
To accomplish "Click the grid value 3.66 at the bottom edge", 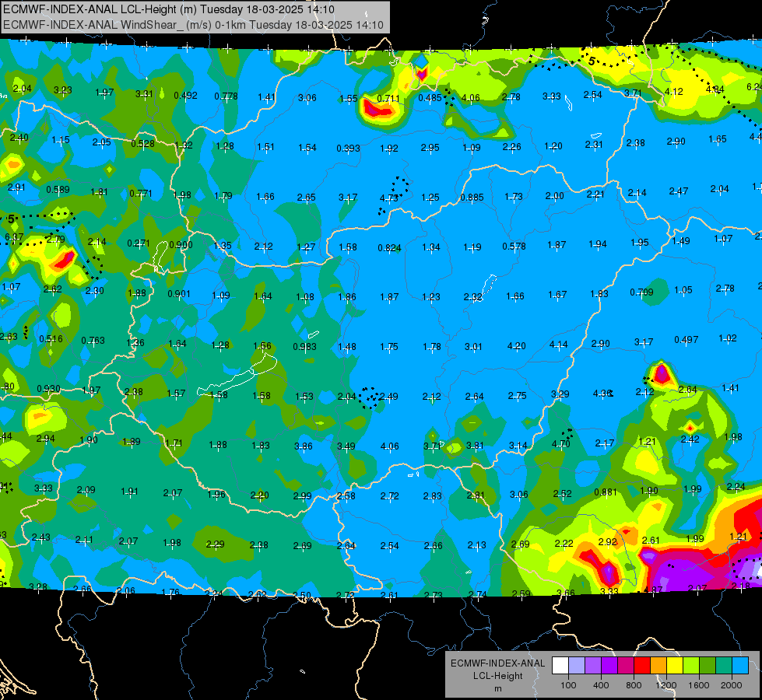I will pos(566,593).
